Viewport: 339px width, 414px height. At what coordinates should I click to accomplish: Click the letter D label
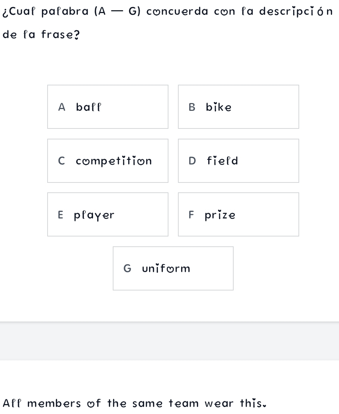(192, 161)
